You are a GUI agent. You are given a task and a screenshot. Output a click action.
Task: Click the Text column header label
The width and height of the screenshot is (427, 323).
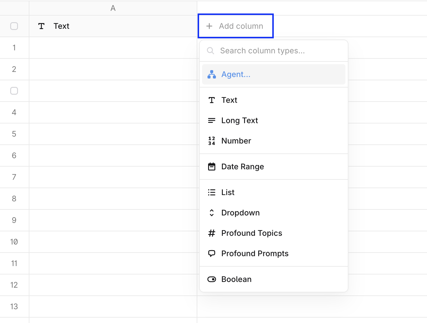pyautogui.click(x=61, y=26)
